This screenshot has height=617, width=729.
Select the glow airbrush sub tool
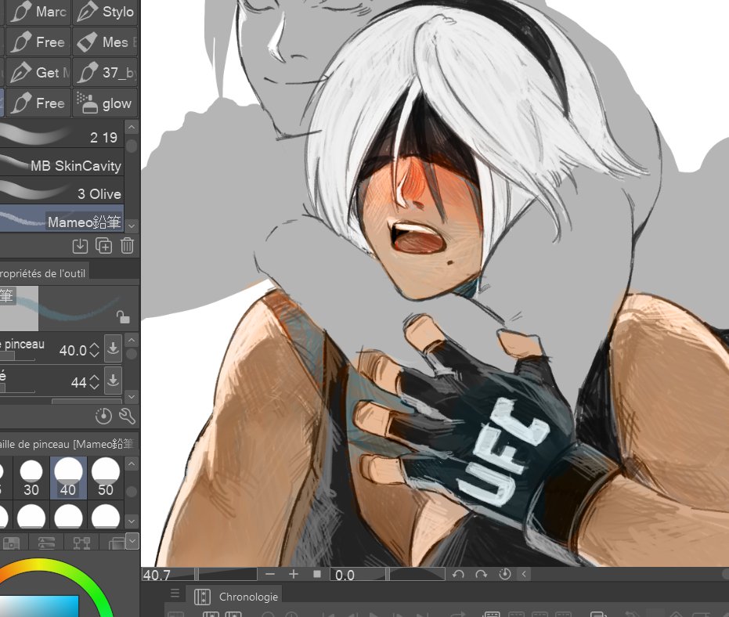pyautogui.click(x=105, y=103)
